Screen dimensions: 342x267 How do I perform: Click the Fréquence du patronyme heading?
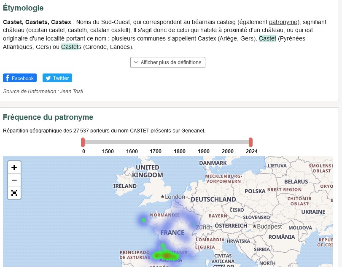pyautogui.click(x=48, y=117)
